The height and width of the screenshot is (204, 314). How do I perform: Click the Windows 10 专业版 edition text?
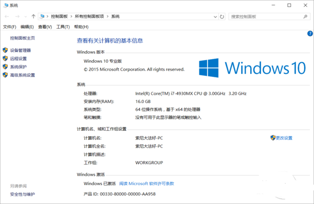tap(103, 61)
